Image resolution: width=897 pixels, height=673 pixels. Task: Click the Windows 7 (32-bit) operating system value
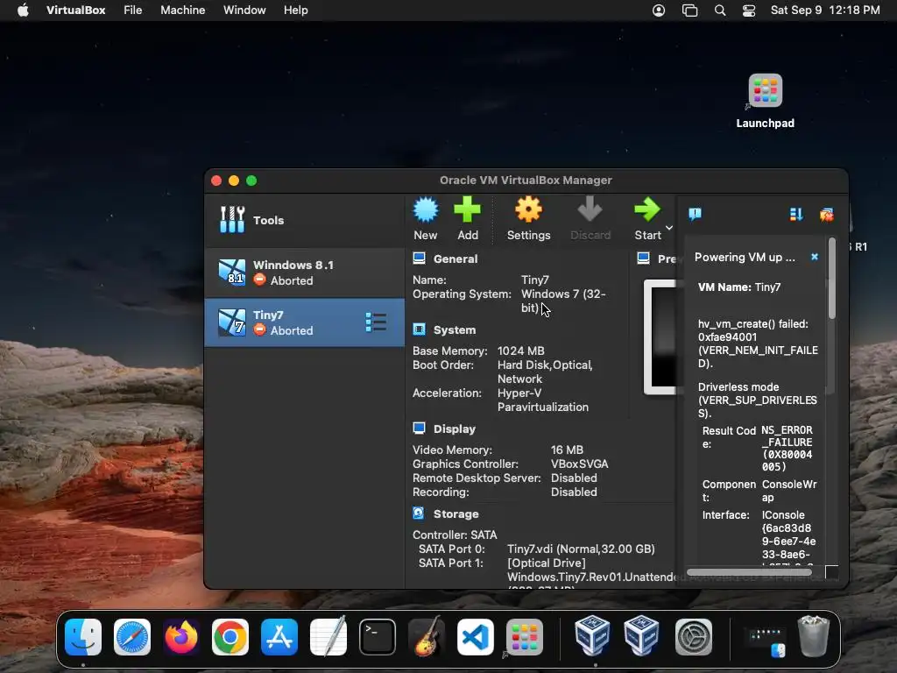coord(563,301)
